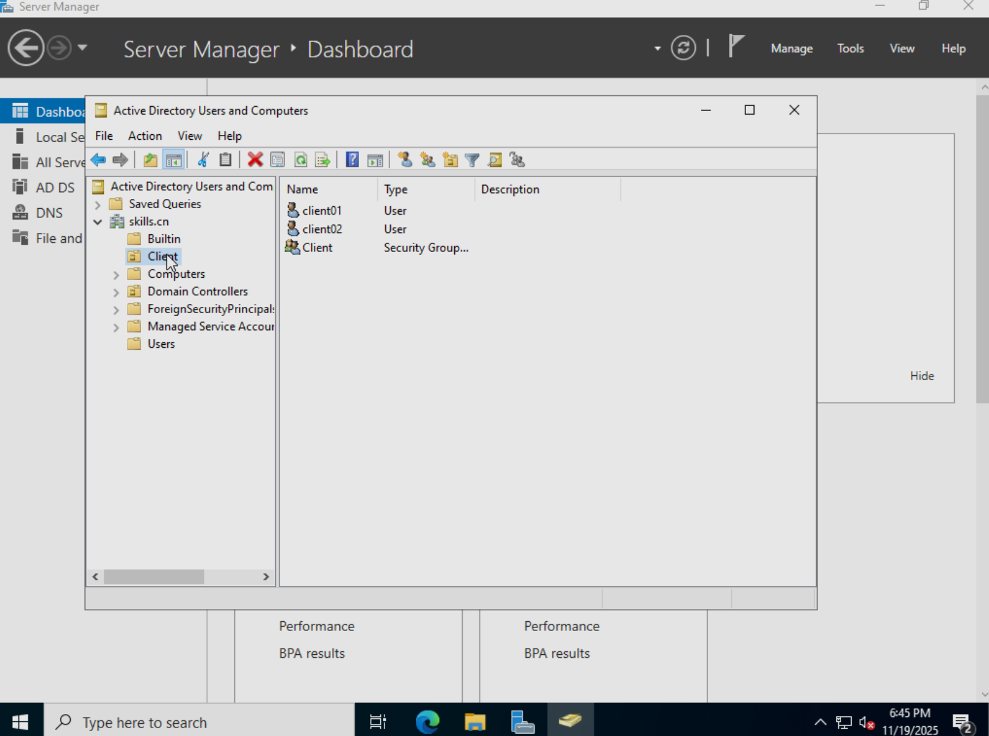Select the client02 user

[x=322, y=229]
